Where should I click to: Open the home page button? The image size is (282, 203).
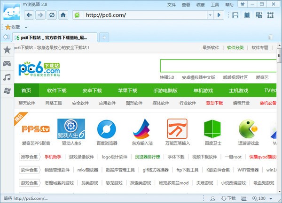[63, 15]
